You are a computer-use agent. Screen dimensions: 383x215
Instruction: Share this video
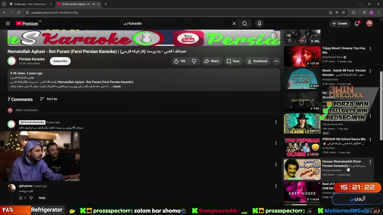(x=212, y=61)
